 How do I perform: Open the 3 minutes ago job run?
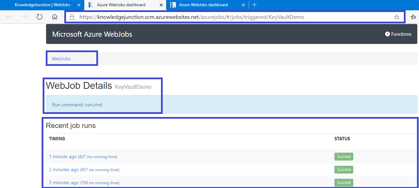pyautogui.click(x=84, y=183)
